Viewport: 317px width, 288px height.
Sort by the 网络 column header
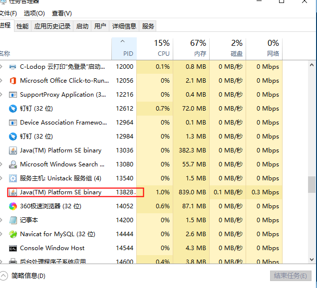point(264,48)
